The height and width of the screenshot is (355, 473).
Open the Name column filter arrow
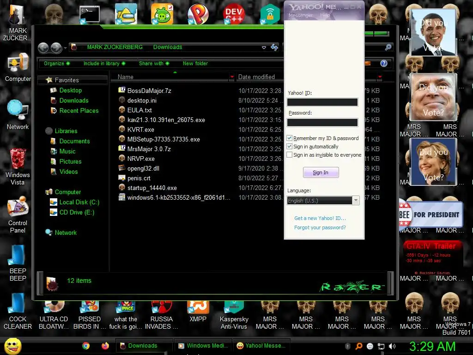point(232,77)
